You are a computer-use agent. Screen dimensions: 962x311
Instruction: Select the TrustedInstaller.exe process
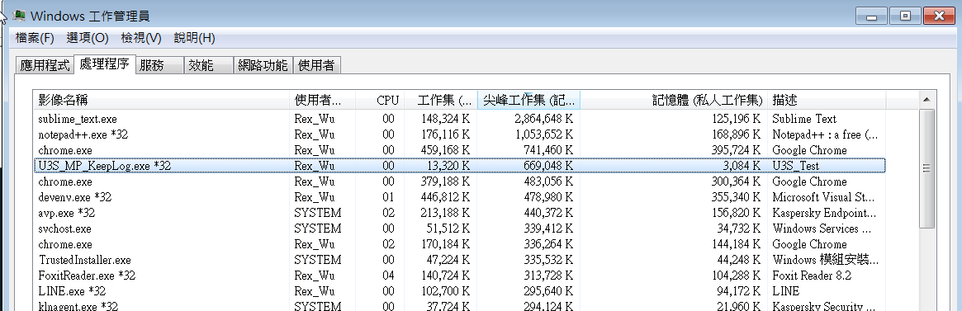point(459,260)
